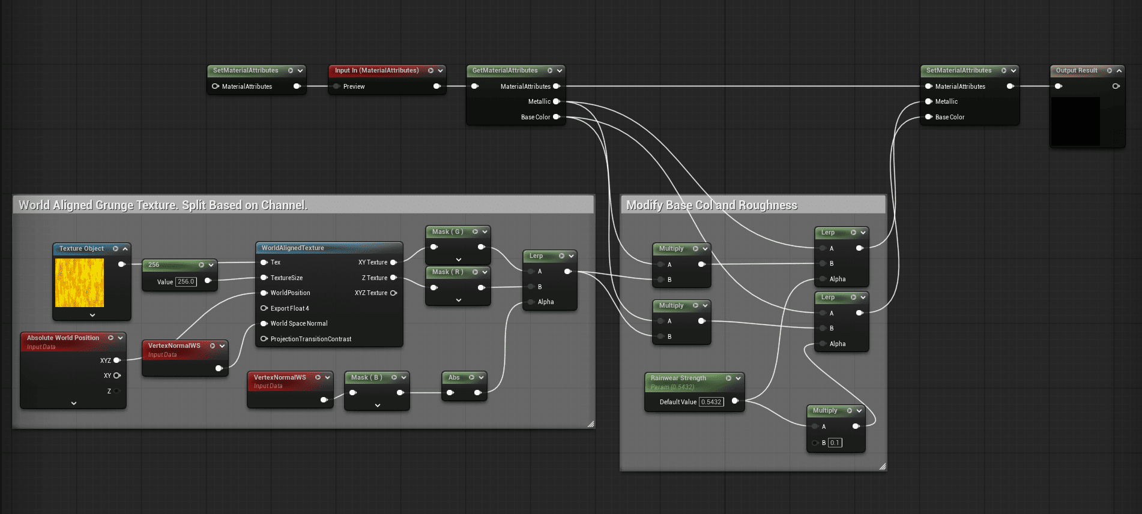Click the Abs node output pin
Screen dimensions: 1142x514
(478, 393)
